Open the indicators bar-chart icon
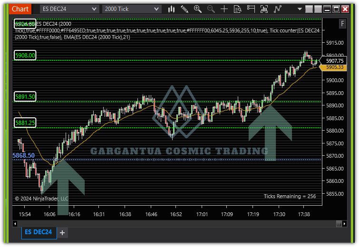This screenshot has height=247, width=359. tap(264, 9)
